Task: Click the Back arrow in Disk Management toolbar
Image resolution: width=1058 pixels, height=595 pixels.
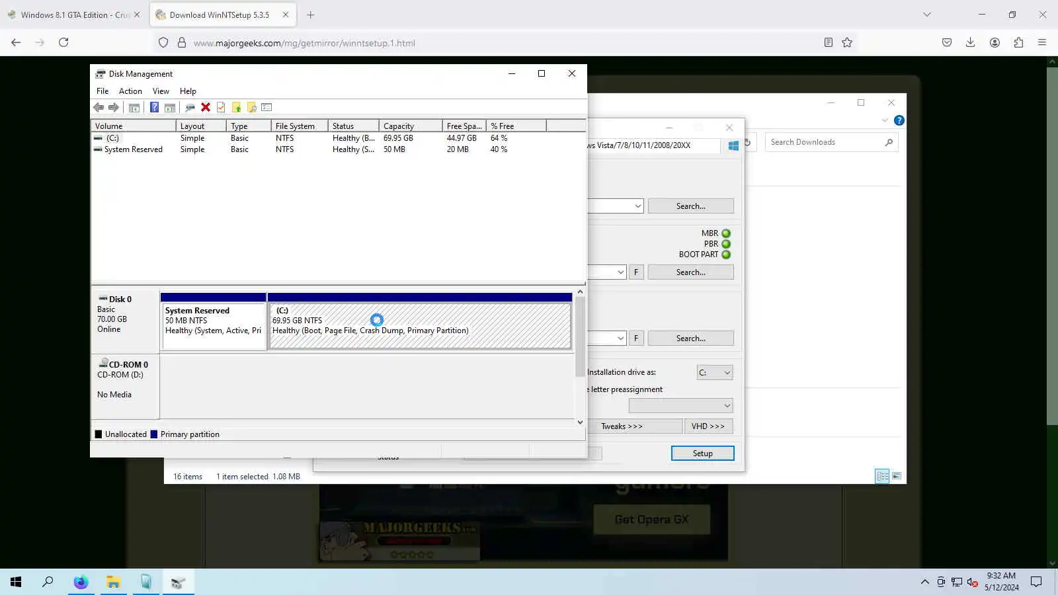Action: click(99, 107)
